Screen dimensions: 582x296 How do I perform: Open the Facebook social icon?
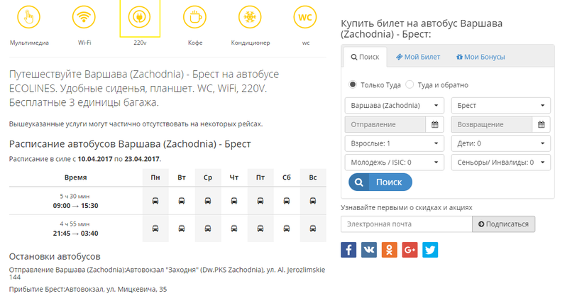[x=348, y=250]
